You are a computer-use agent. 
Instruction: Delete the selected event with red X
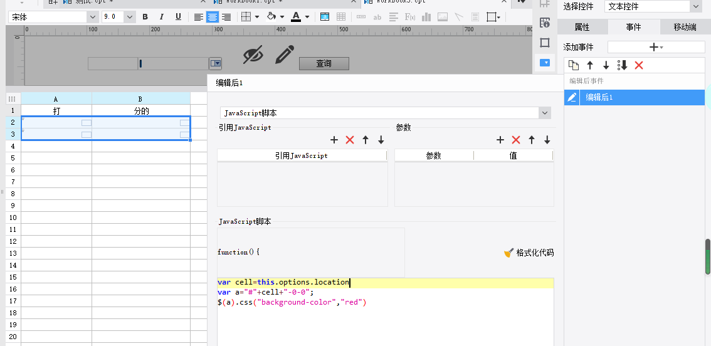tap(639, 65)
